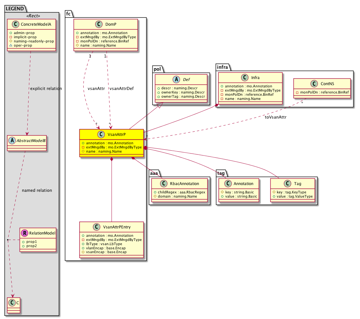Click the class icon of Tag
Viewport: 360px width, 319px height.
(x=289, y=184)
